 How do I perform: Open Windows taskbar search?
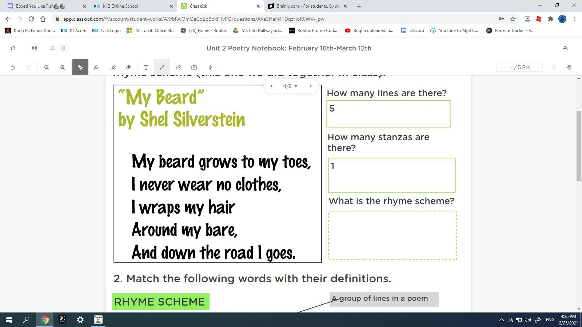coord(26,320)
